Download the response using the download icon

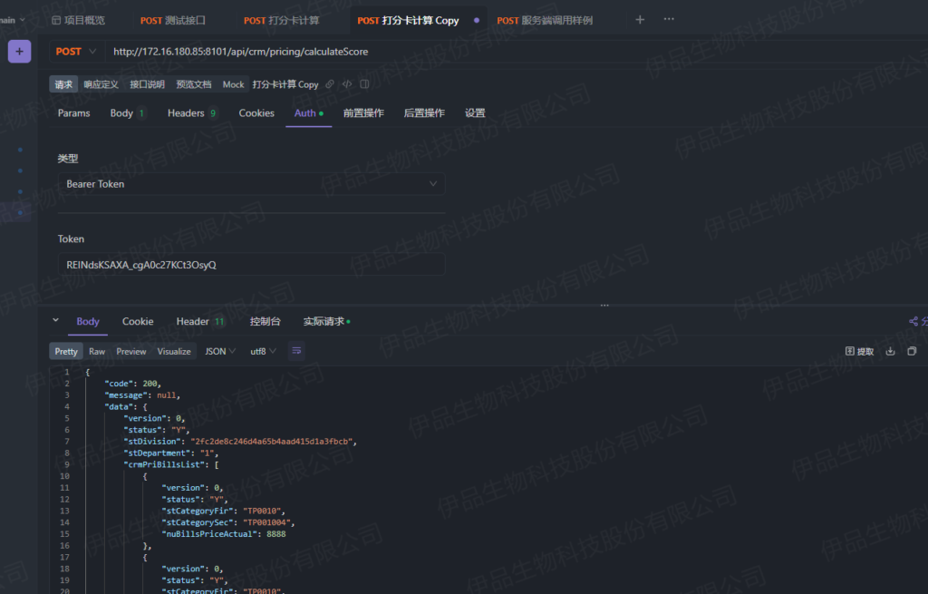click(890, 351)
